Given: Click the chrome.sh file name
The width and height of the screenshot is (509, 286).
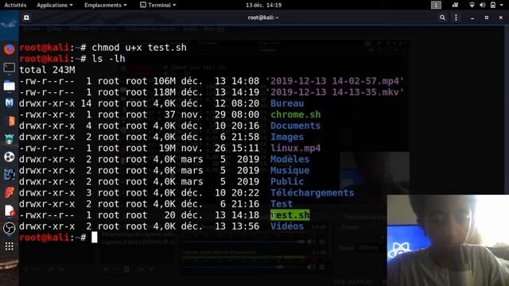Looking at the screenshot, I should (x=295, y=114).
